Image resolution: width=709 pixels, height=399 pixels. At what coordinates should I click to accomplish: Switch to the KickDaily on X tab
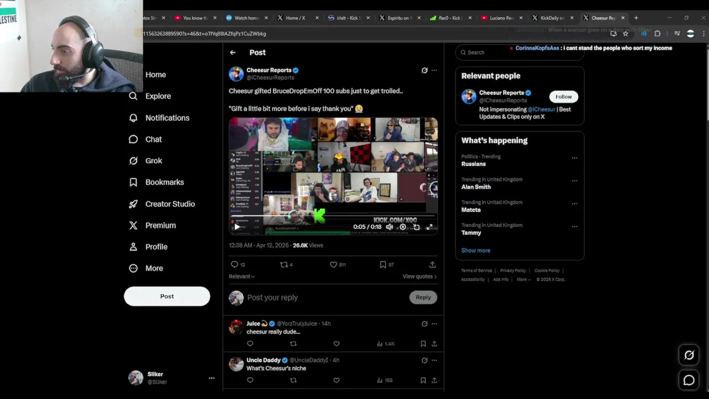[553, 18]
